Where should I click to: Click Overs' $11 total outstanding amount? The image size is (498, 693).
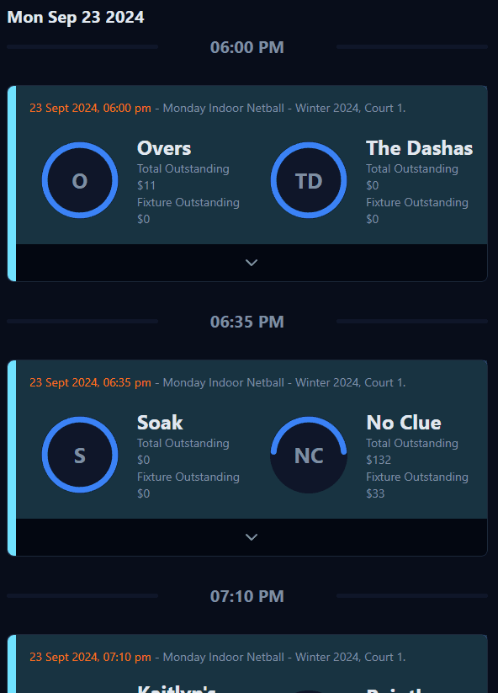(146, 185)
